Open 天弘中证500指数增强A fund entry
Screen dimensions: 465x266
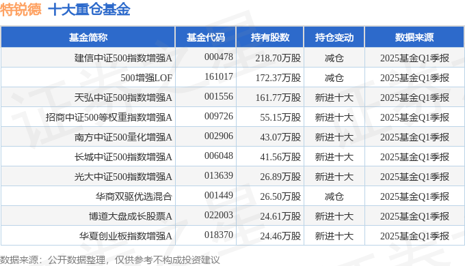123,98
